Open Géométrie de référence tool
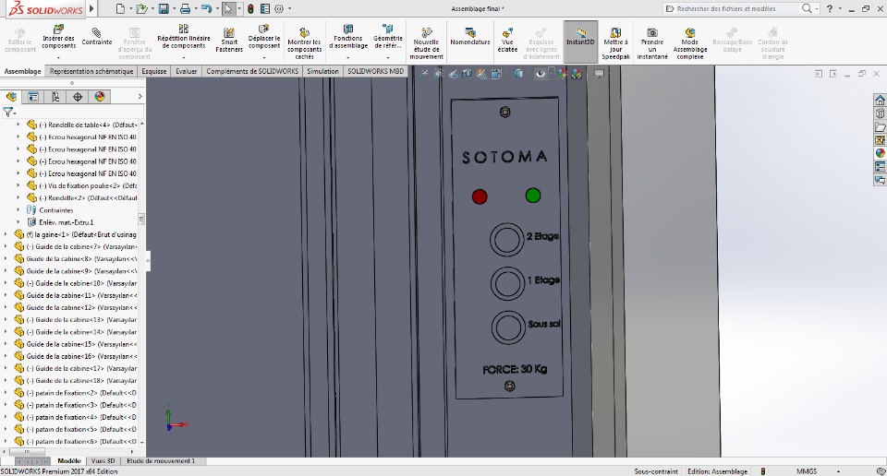The width and height of the screenshot is (887, 476). coord(387,37)
